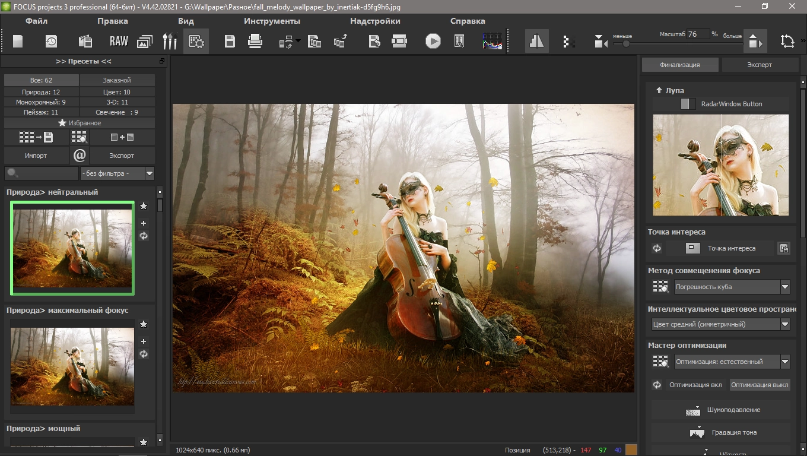Open the Вид menu
This screenshot has width=807, height=456.
(186, 21)
